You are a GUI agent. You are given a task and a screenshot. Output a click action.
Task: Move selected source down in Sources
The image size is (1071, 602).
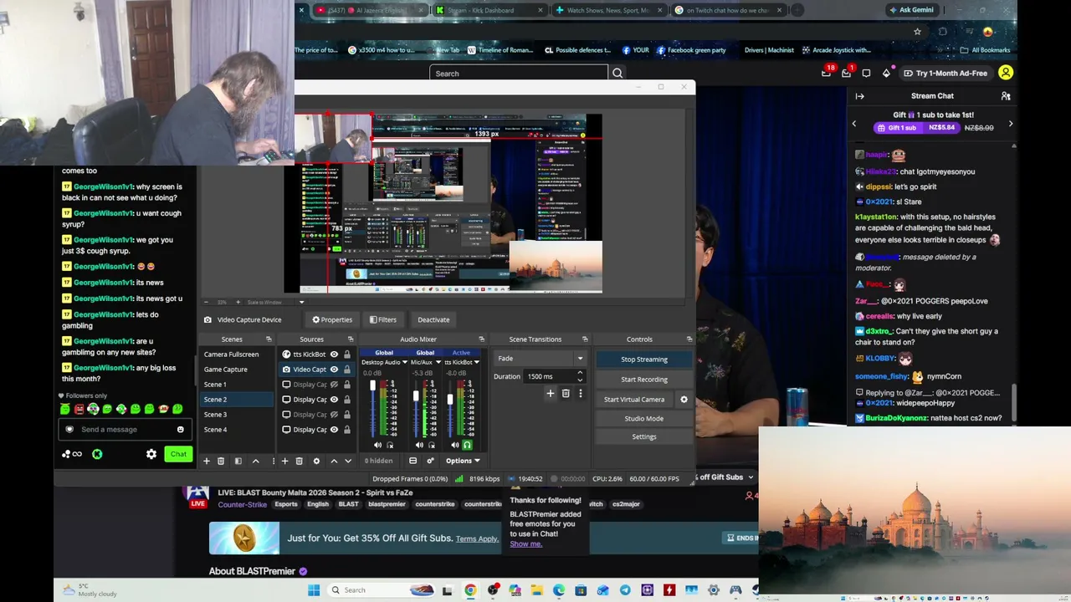tap(348, 461)
